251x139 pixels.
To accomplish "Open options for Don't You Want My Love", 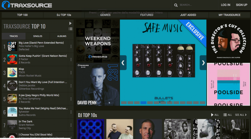I will (x=71, y=86).
